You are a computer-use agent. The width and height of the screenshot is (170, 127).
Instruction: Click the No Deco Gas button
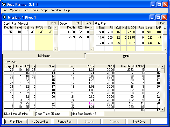(x=40, y=122)
